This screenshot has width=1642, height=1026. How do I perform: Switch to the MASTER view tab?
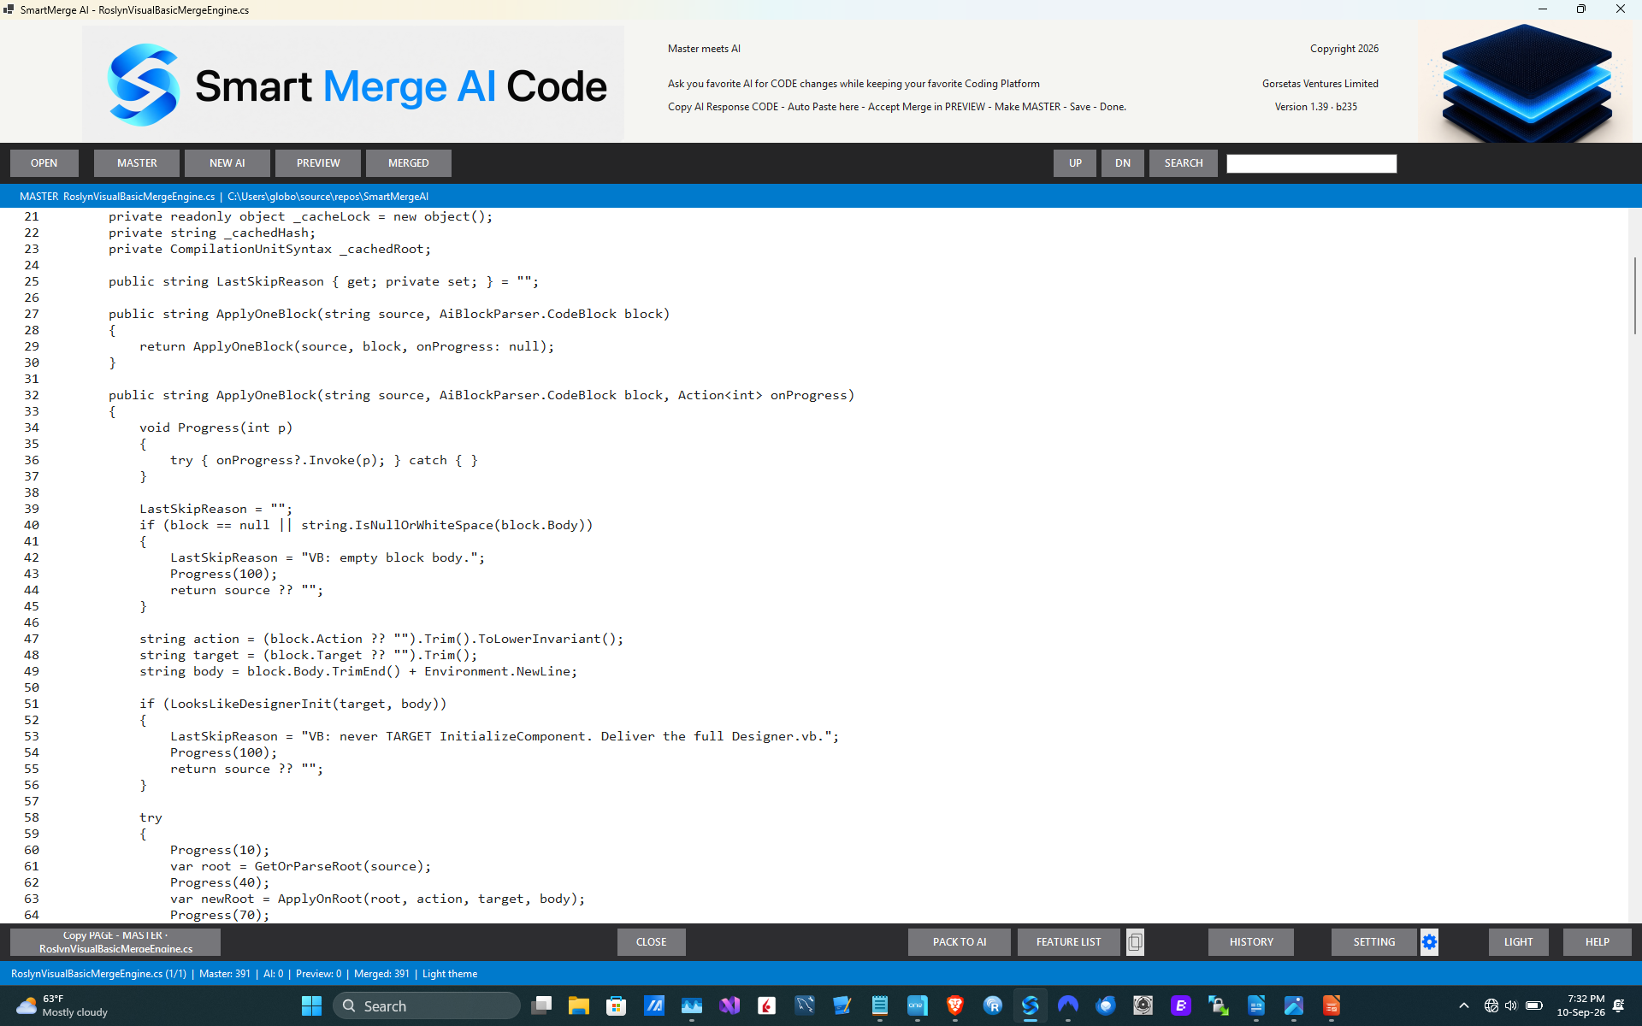click(x=137, y=162)
